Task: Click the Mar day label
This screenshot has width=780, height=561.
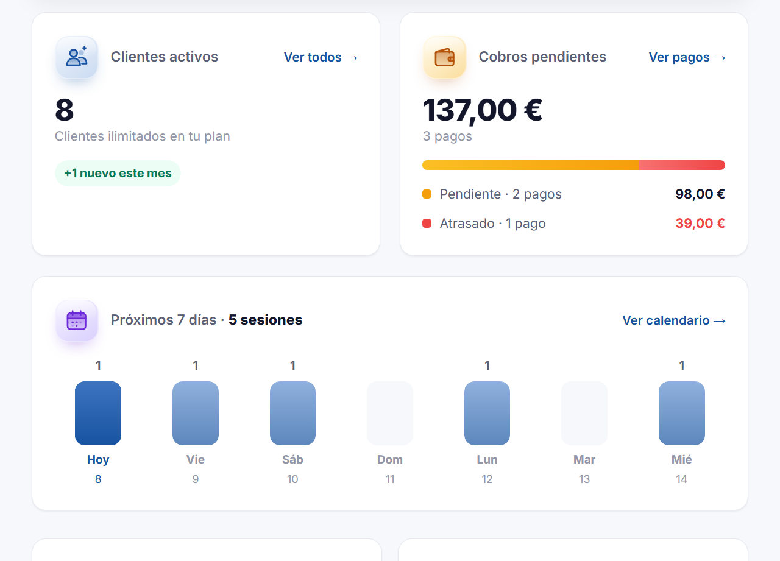Action: pos(584,460)
